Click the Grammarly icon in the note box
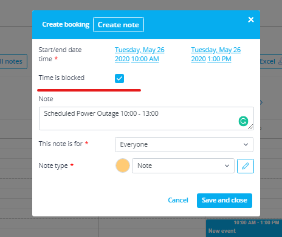This screenshot has width=282, height=237. coord(243,121)
